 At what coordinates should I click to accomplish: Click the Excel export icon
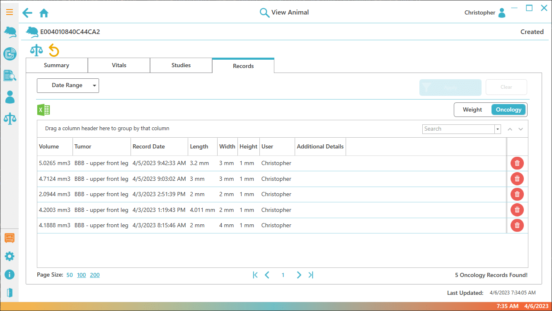pos(44,110)
